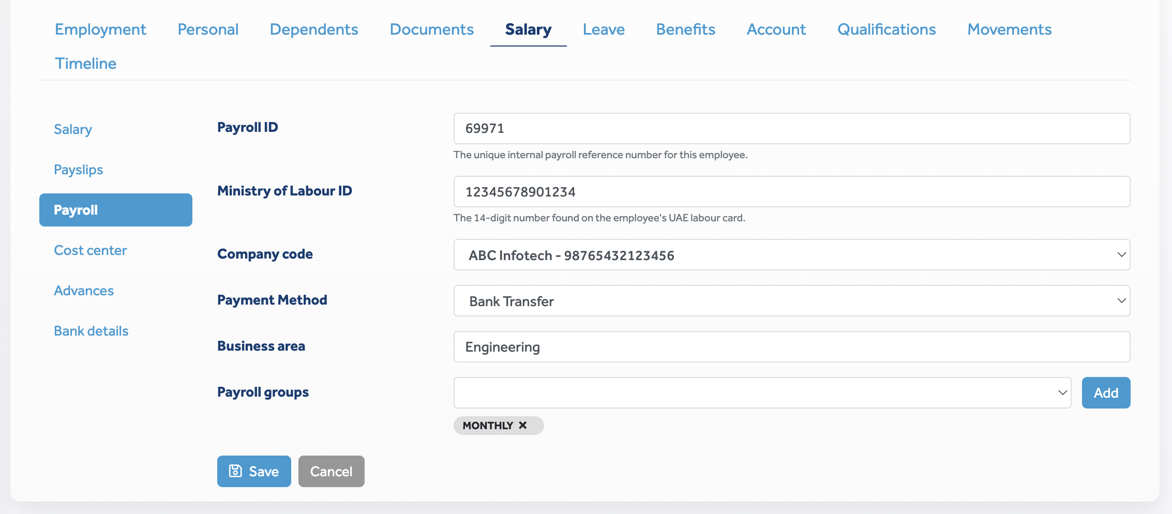
Task: Click the Ministry of Labour ID field
Action: tap(791, 191)
